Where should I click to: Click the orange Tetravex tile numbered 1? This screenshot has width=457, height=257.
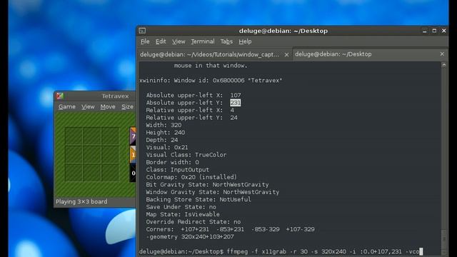tap(133, 155)
